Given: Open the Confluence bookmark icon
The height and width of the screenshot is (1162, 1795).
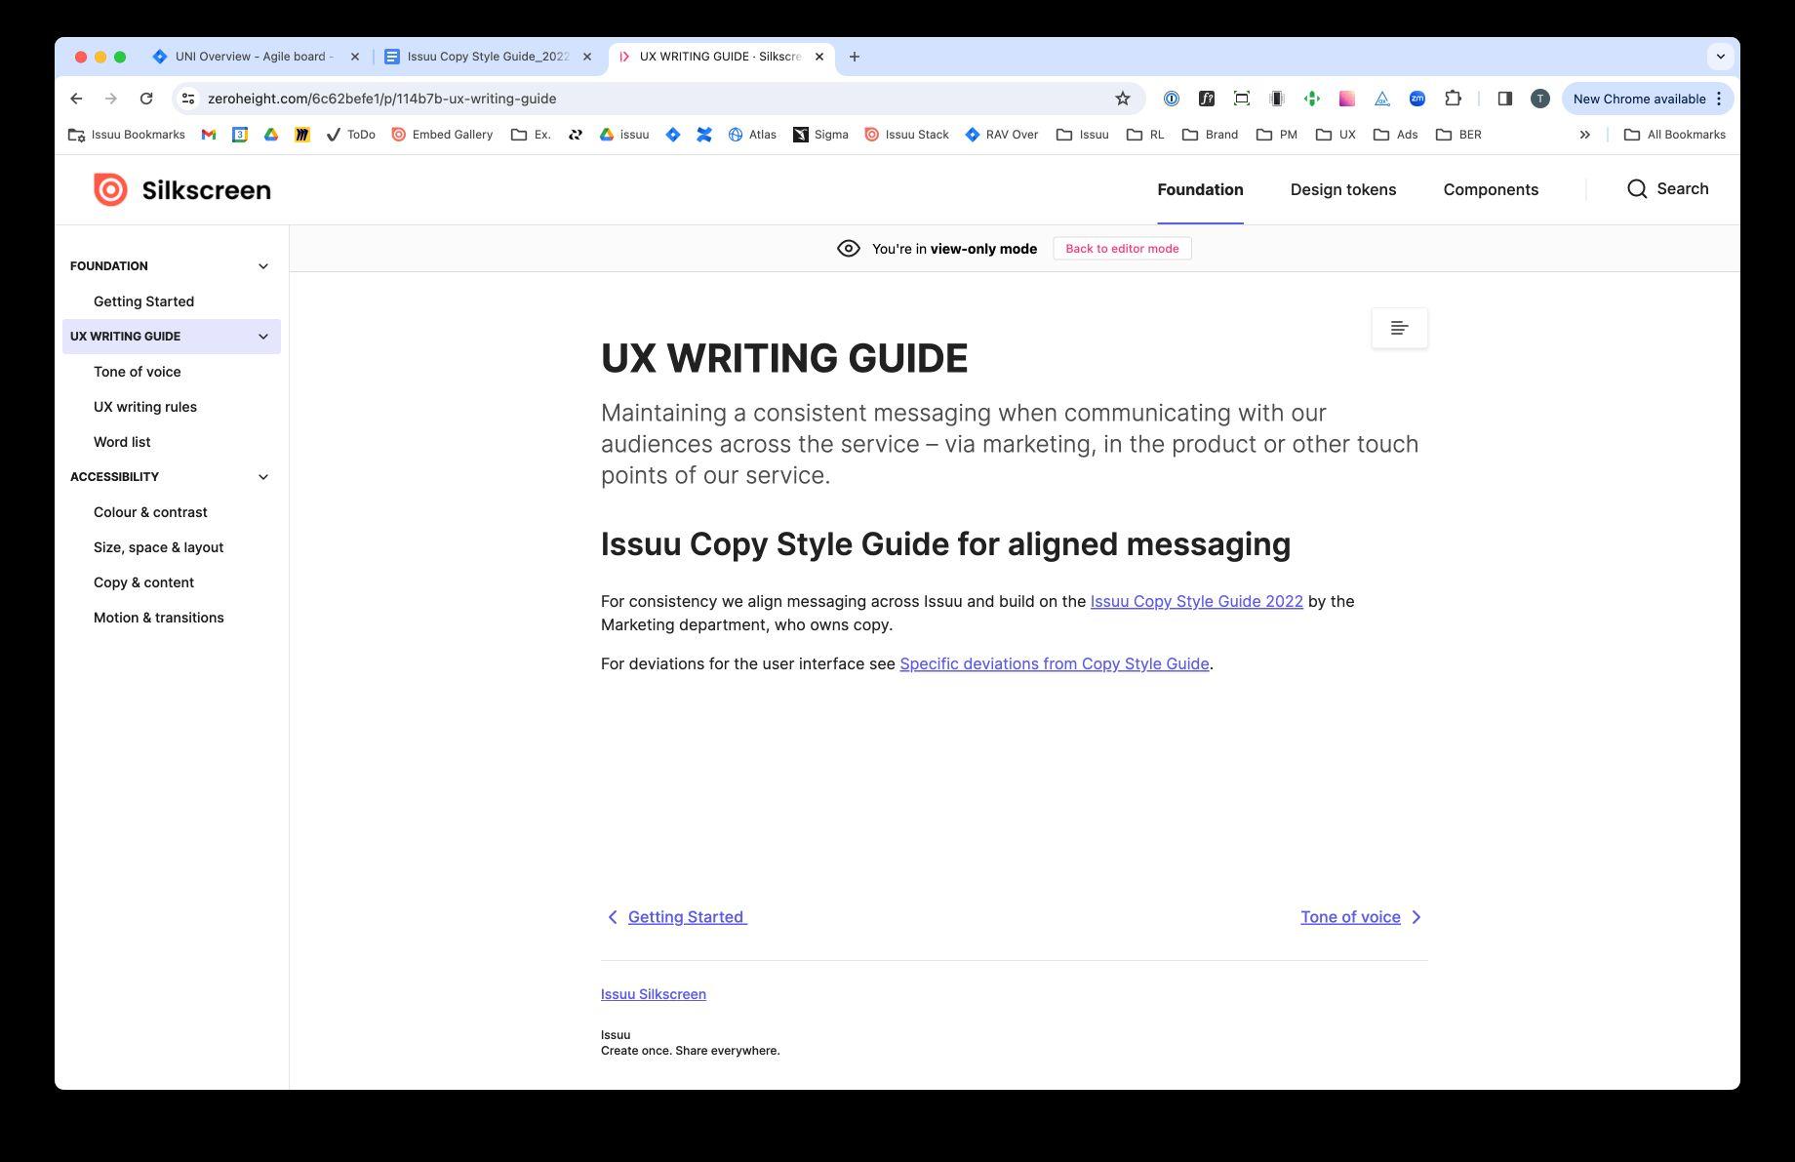Looking at the screenshot, I should [703, 135].
